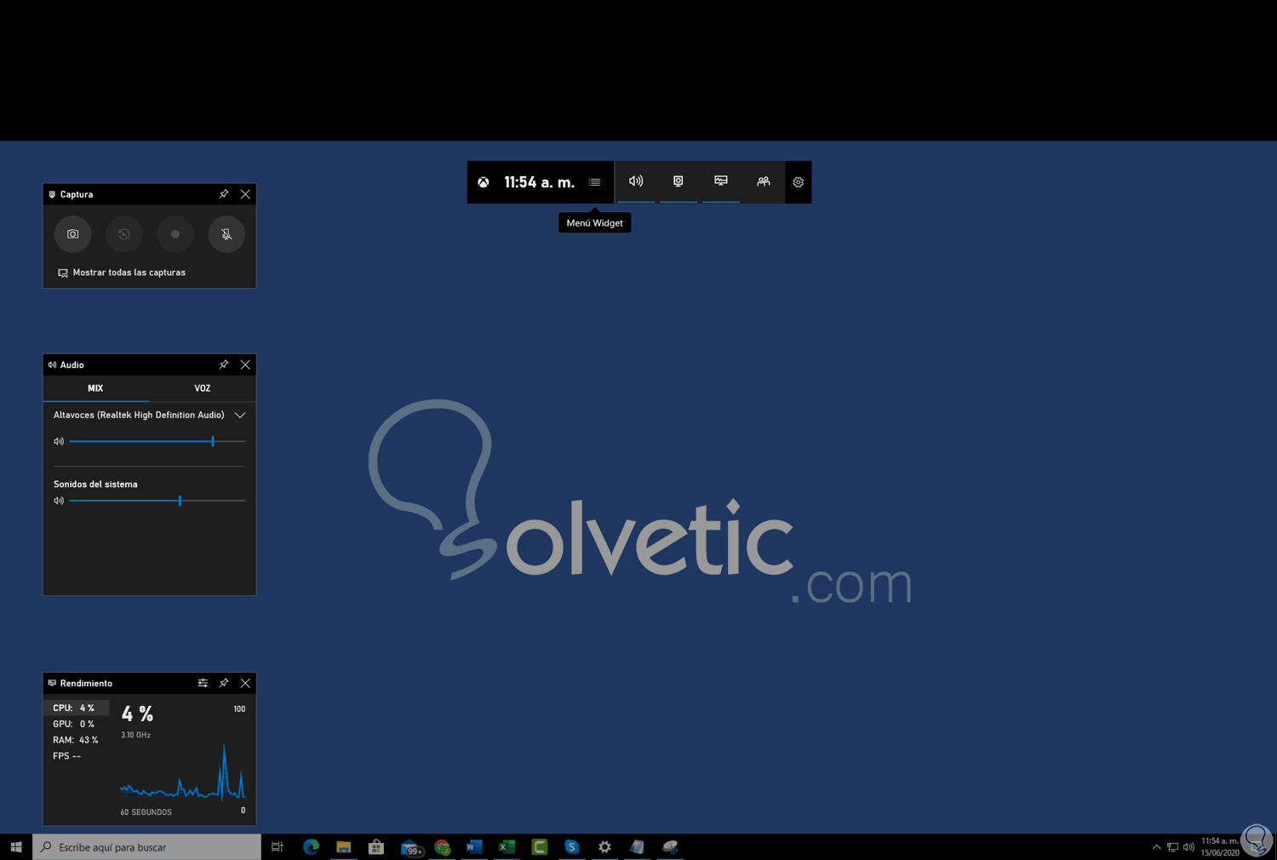Select the CPU metric row
Viewport: 1277px width, 860px height.
coord(77,708)
